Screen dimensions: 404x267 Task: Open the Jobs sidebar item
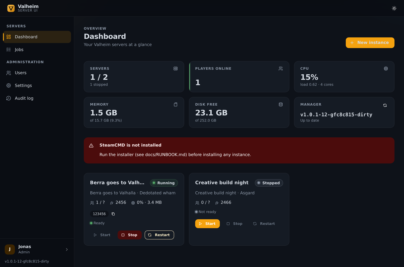click(x=37, y=50)
